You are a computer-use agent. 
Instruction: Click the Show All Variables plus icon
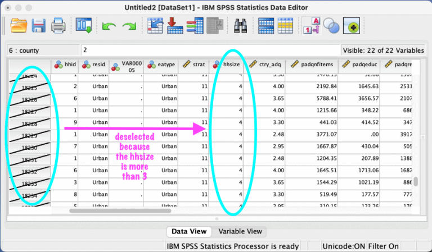tap(353, 26)
